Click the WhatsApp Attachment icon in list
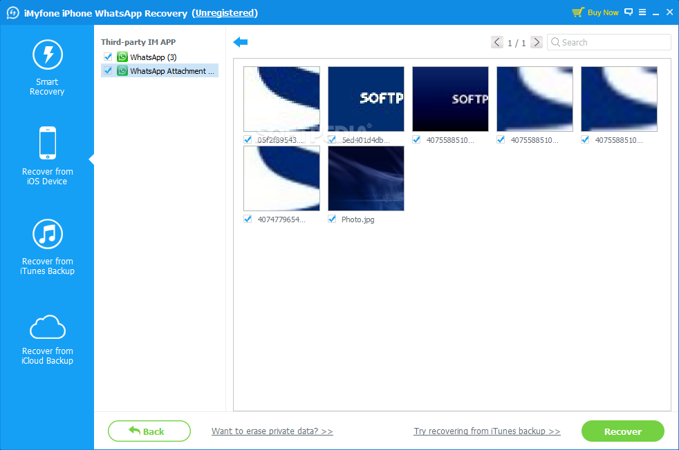The image size is (679, 450). click(x=122, y=70)
